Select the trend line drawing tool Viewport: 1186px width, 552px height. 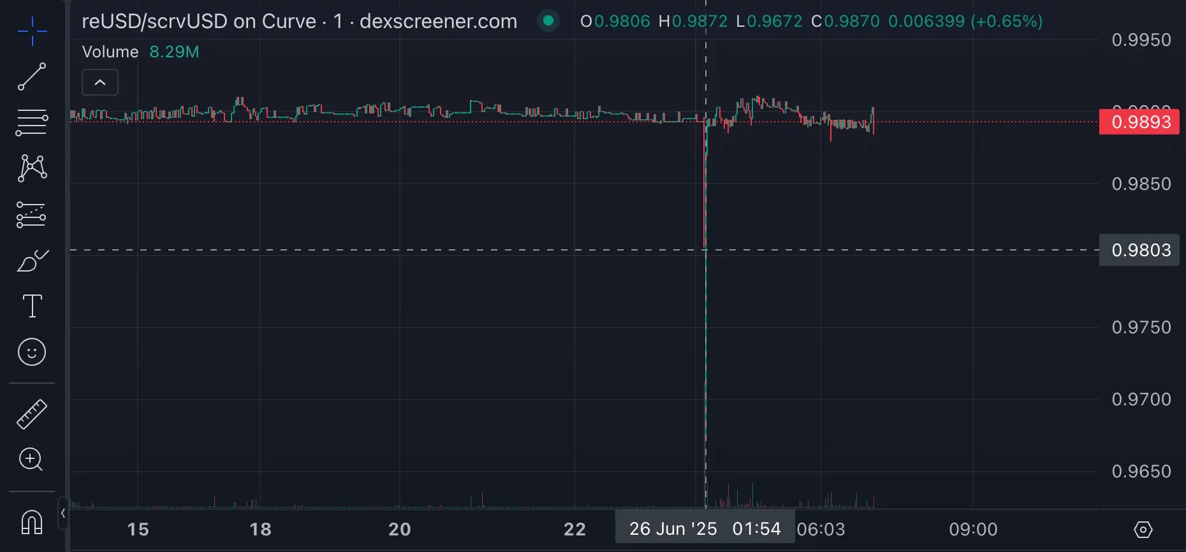point(32,76)
